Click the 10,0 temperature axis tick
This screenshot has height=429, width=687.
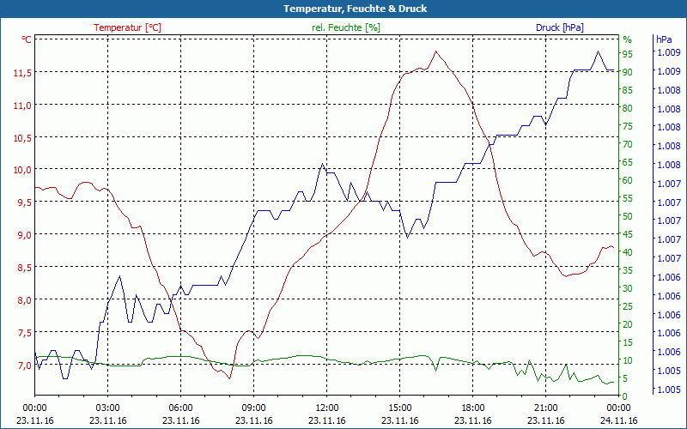coord(22,170)
